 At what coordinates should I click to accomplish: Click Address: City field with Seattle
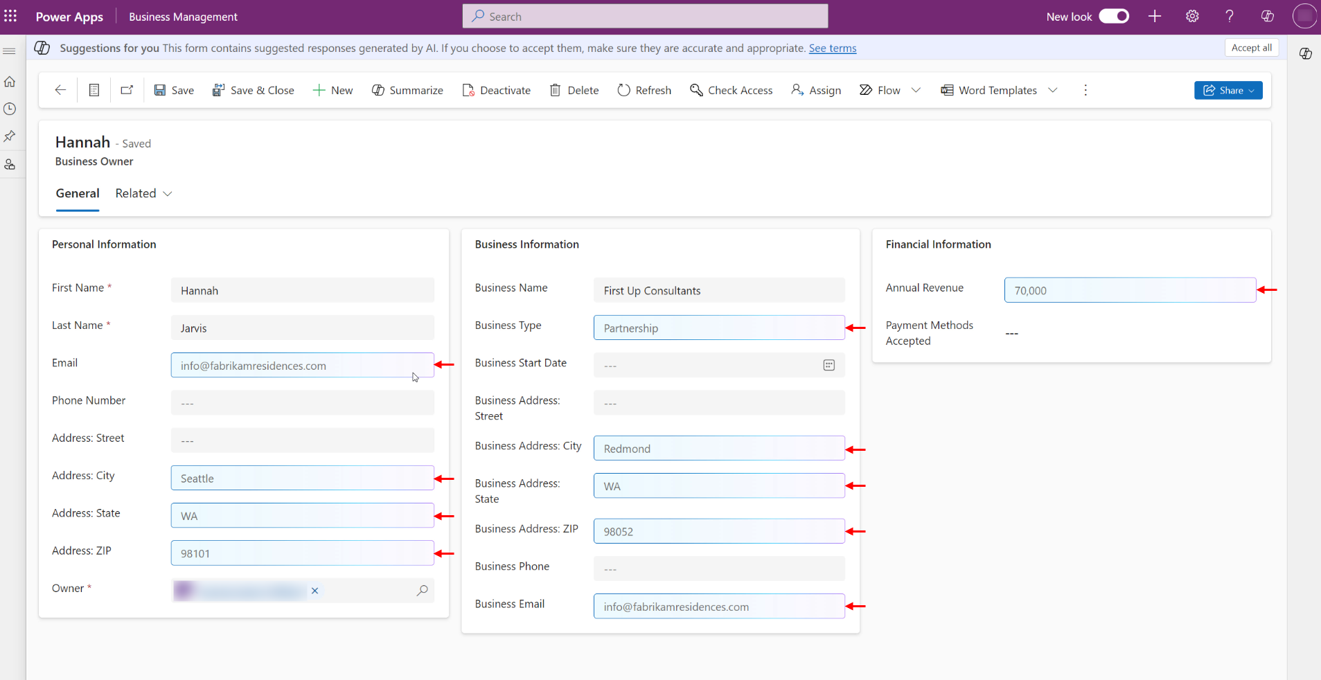pos(303,478)
